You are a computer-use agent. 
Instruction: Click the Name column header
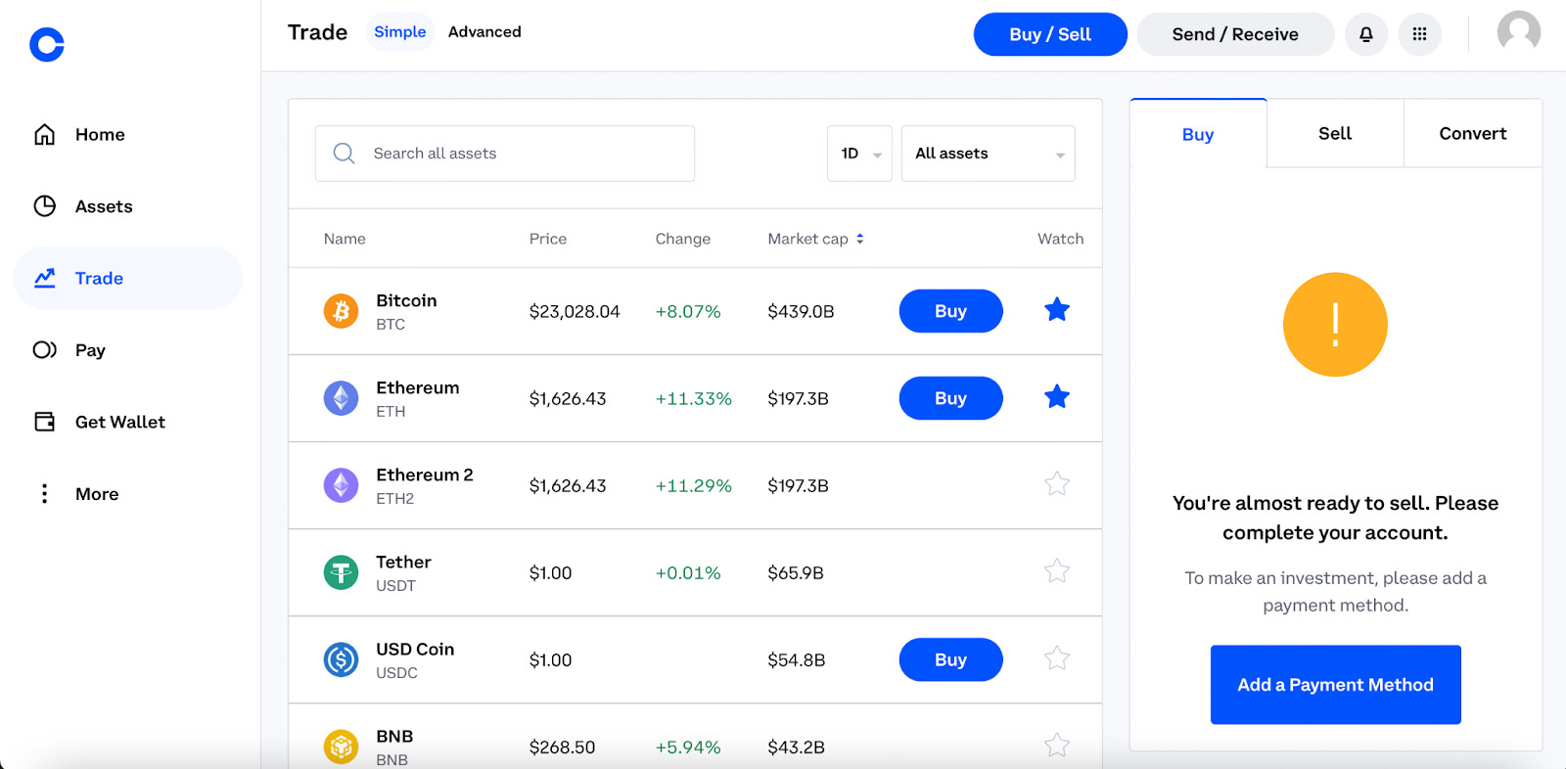(345, 239)
